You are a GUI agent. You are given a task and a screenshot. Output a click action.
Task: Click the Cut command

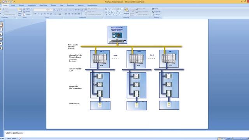(5, 9)
